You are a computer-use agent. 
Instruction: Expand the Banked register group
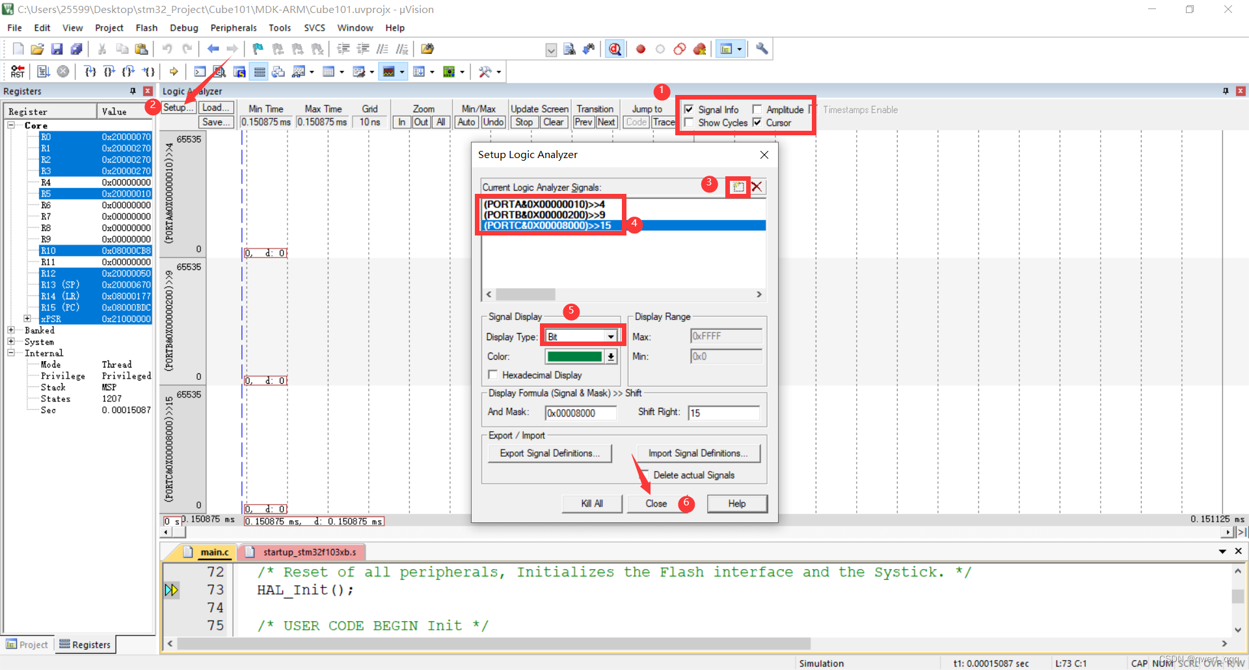coord(11,330)
